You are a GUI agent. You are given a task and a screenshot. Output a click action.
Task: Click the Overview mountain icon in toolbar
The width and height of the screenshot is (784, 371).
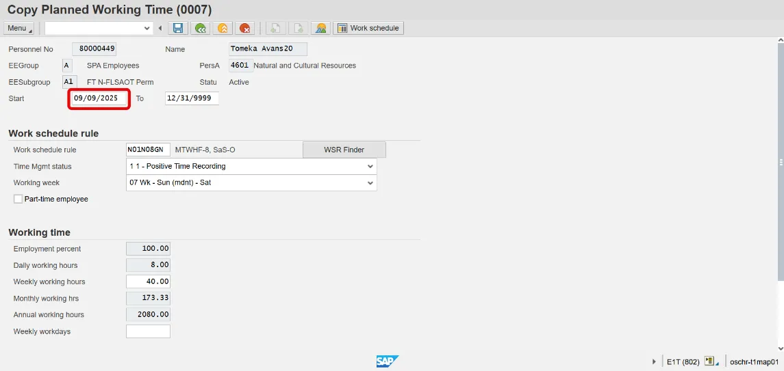click(x=319, y=28)
